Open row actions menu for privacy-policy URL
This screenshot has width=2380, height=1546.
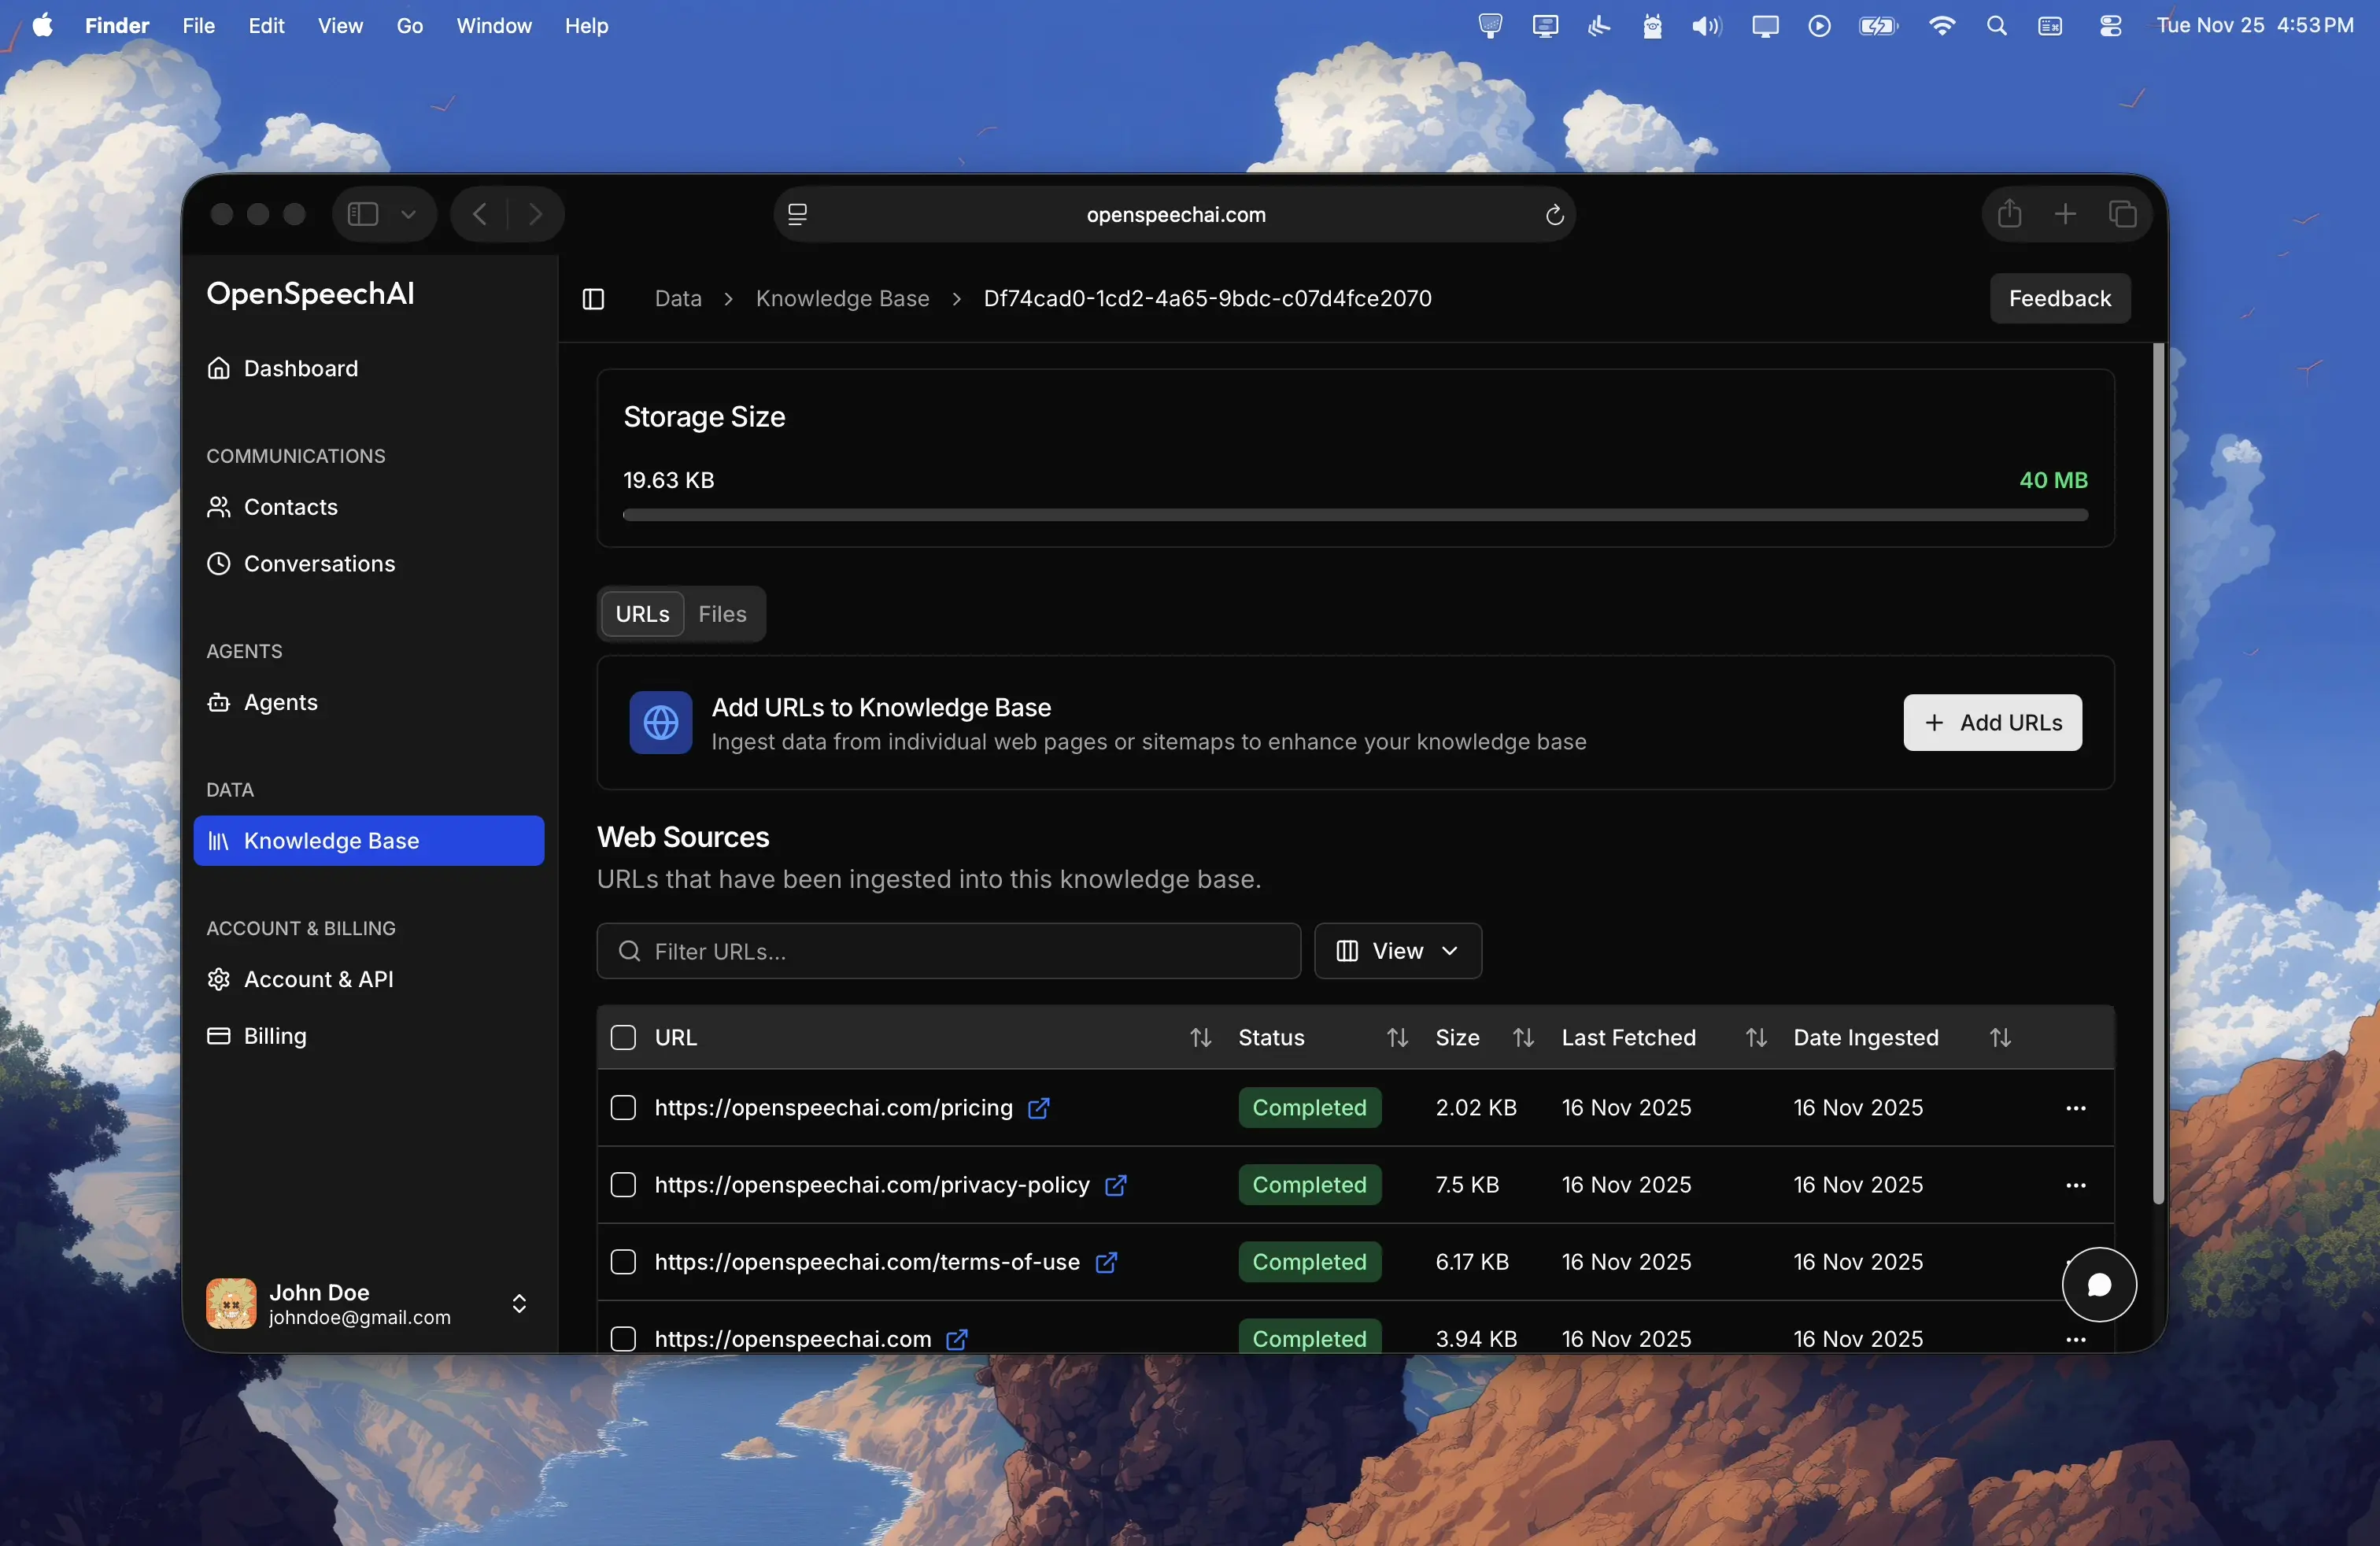click(x=2076, y=1185)
